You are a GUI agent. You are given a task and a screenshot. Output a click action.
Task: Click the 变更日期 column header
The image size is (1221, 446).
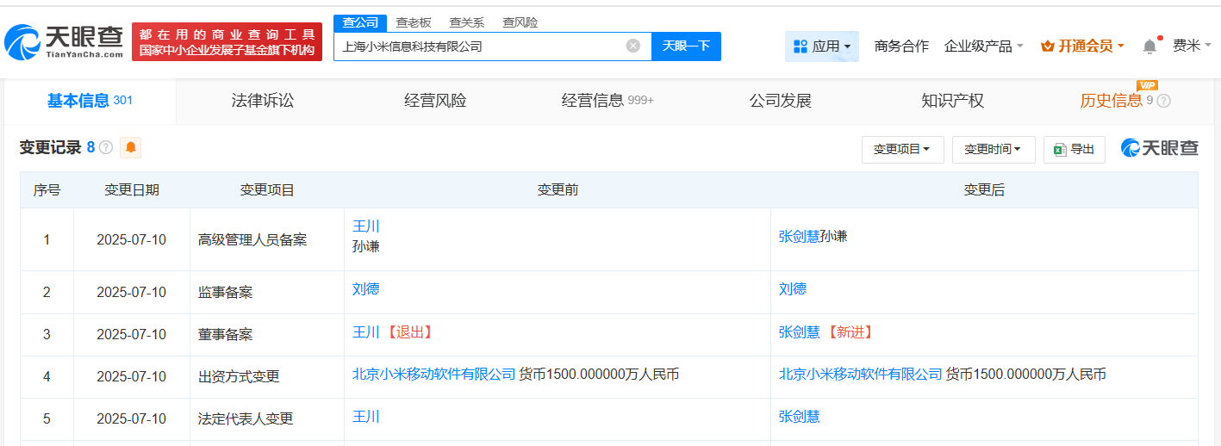pos(132,190)
